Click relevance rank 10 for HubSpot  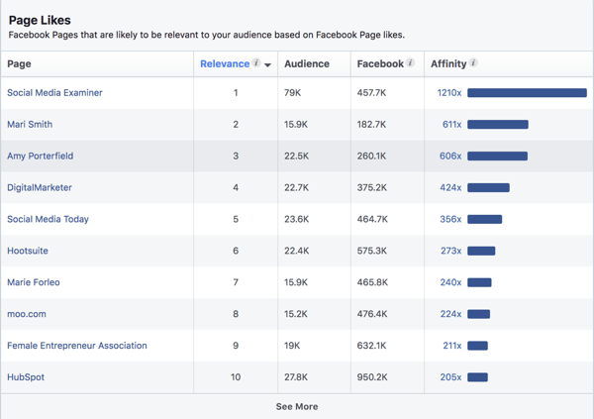[x=236, y=377]
